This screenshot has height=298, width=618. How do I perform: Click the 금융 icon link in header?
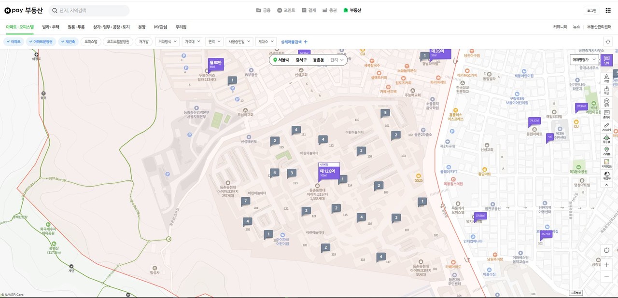click(x=263, y=10)
